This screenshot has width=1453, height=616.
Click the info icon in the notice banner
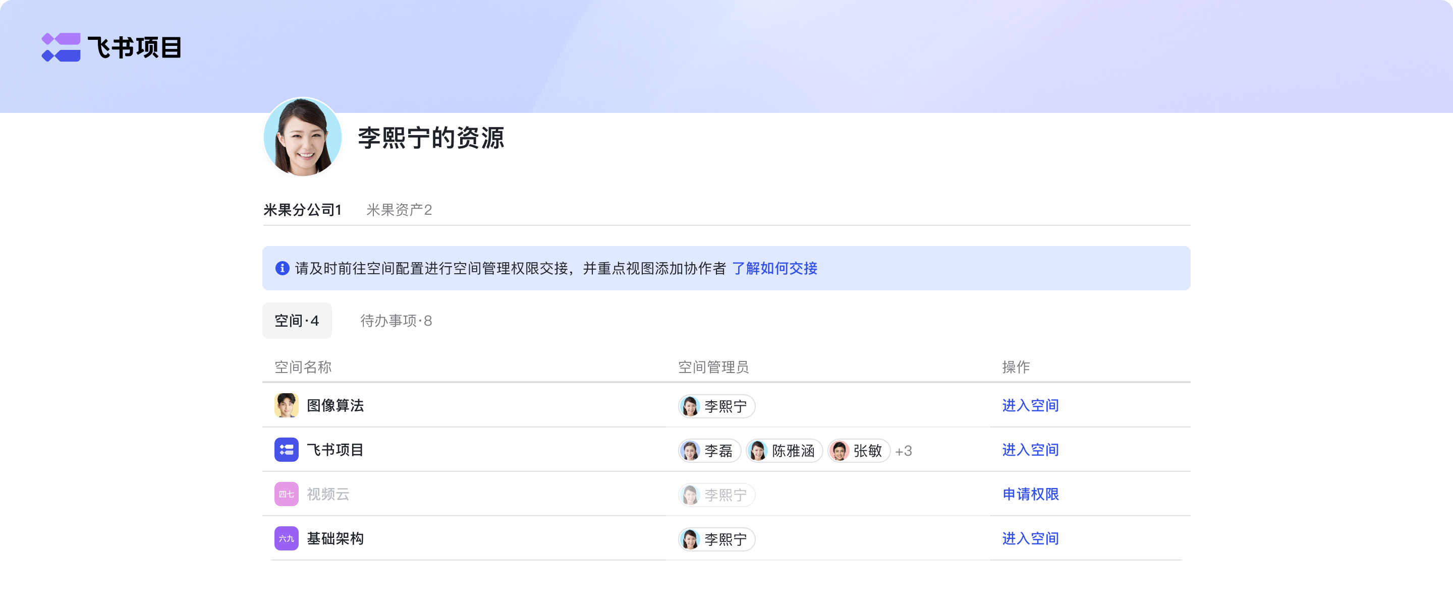click(282, 268)
